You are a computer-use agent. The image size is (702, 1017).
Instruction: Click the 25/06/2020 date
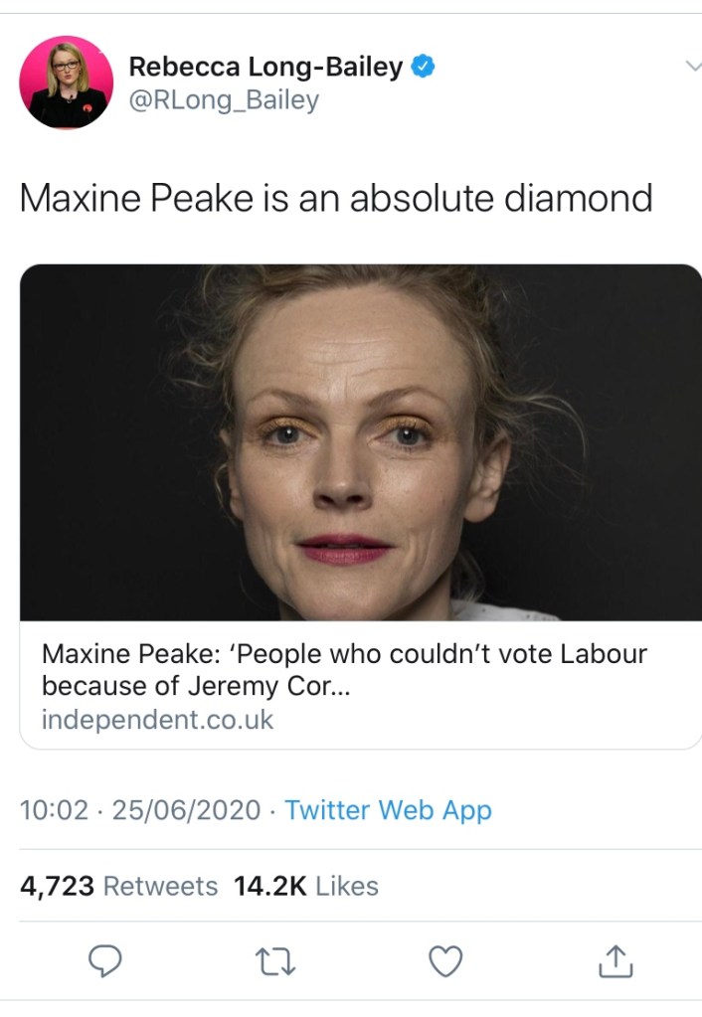(x=186, y=810)
